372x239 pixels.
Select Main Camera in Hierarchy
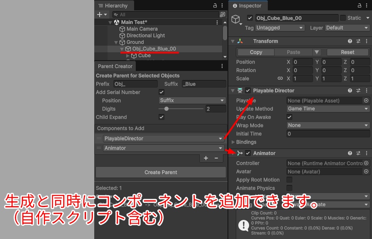click(x=142, y=29)
